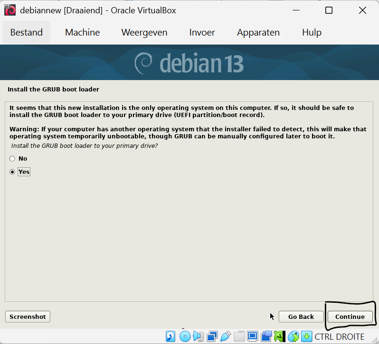Click the Screenshot button
This screenshot has height=344, width=379.
[28, 317]
